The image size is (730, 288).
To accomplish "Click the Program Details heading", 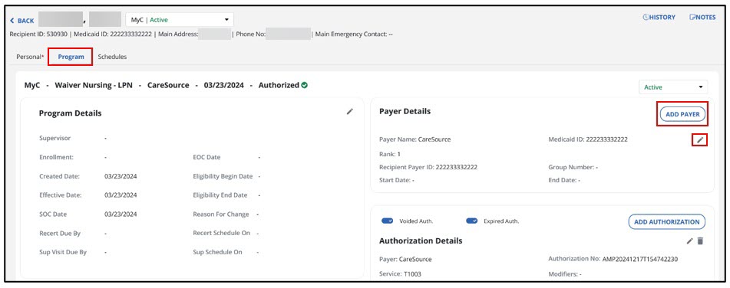I will coord(71,113).
